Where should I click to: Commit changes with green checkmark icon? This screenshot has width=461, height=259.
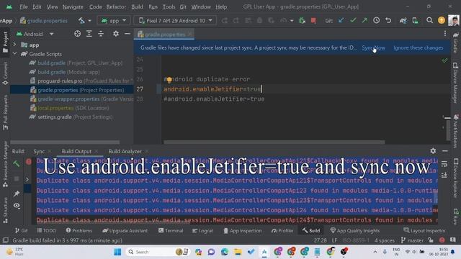[x=353, y=21]
